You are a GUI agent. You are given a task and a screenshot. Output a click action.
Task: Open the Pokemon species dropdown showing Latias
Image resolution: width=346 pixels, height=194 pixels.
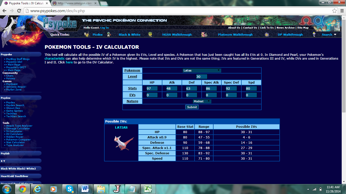202,70
